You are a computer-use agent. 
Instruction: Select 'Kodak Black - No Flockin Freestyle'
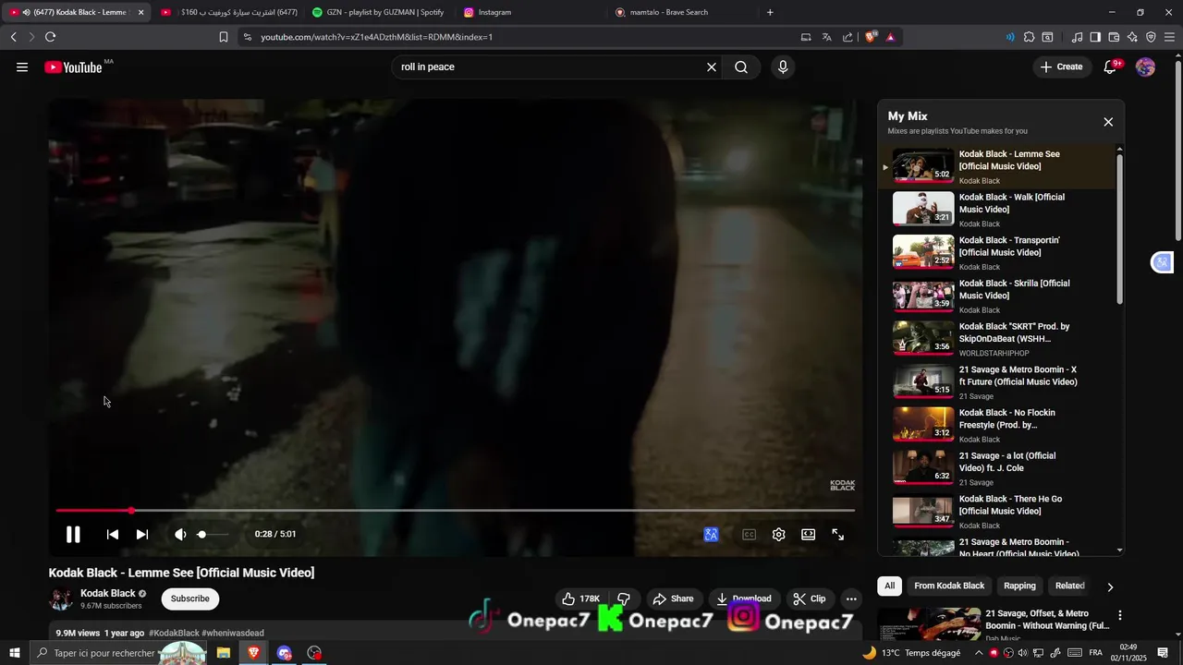pos(996,425)
